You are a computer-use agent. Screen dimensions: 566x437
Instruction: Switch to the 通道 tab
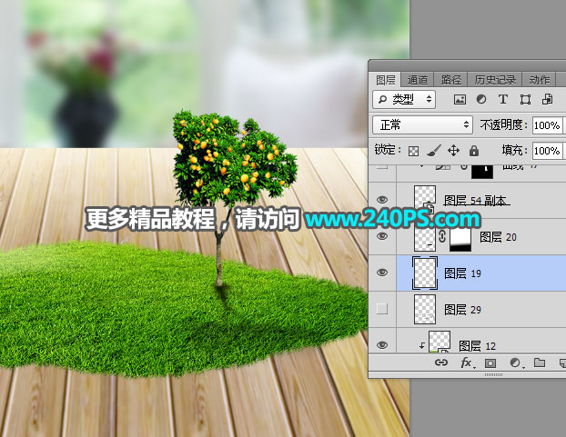(418, 79)
